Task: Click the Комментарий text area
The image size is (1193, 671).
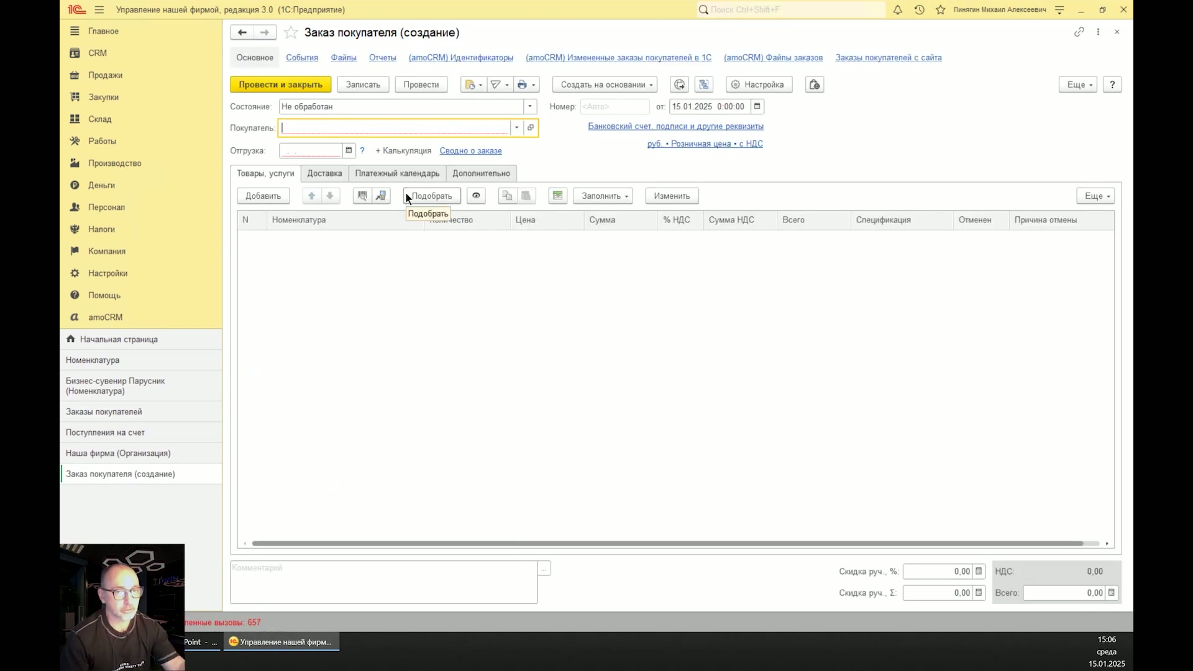Action: coord(383,582)
